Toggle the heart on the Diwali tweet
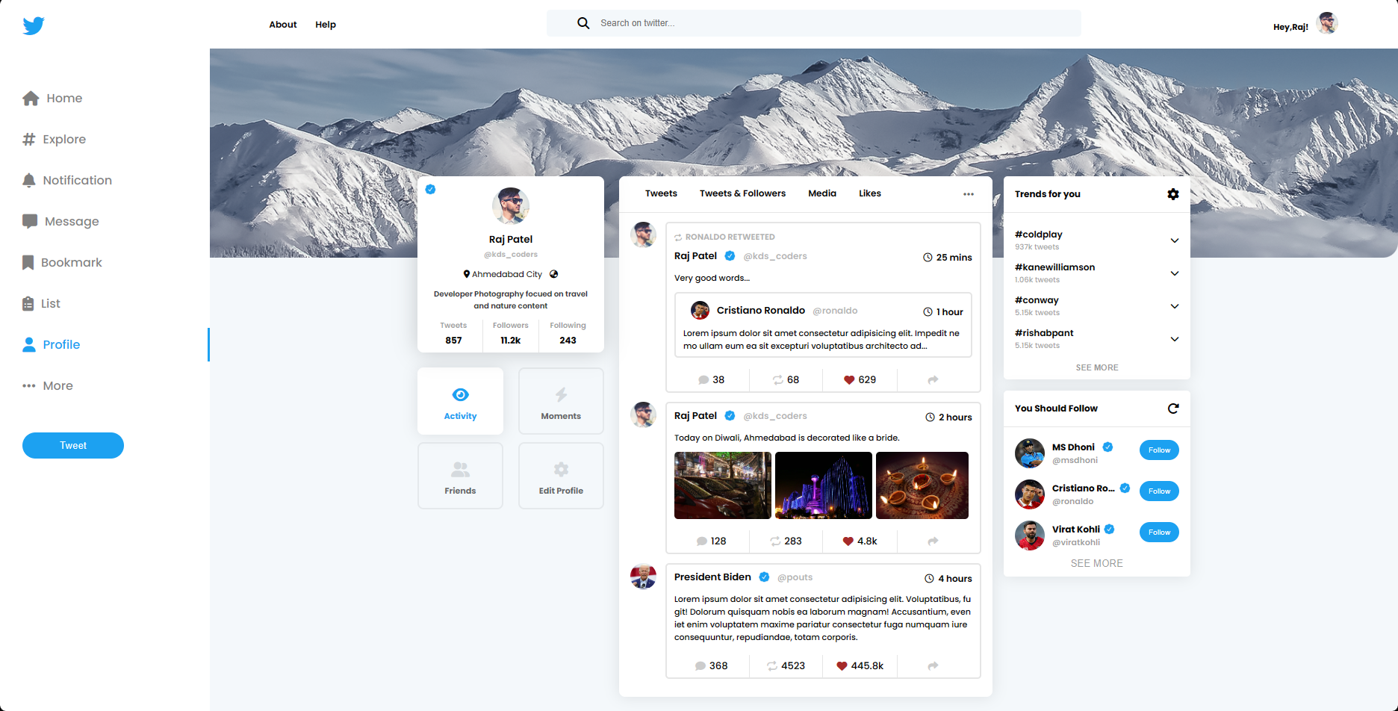The height and width of the screenshot is (711, 1398). 848,541
